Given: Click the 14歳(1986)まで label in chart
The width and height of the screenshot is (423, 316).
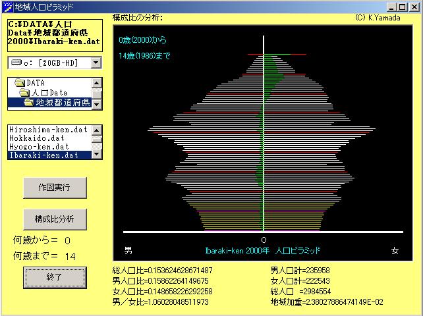Looking at the screenshot, I should click(144, 55).
